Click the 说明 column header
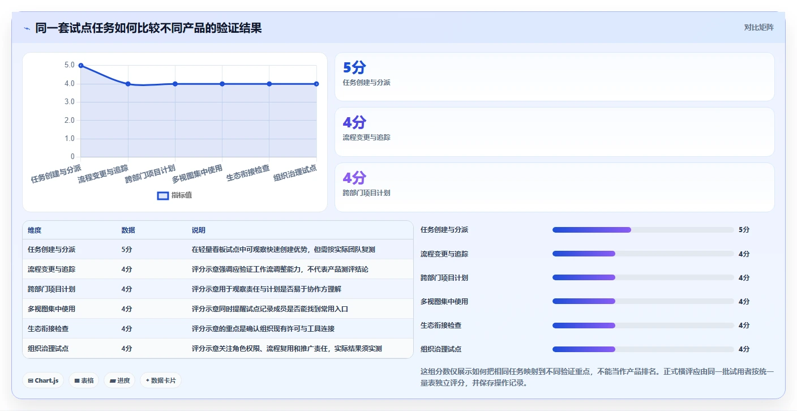797x411 pixels. [199, 230]
